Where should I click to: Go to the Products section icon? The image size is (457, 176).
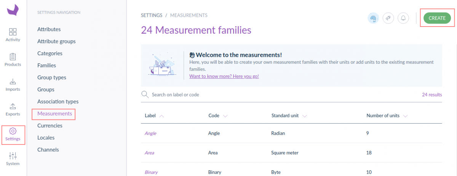13,57
